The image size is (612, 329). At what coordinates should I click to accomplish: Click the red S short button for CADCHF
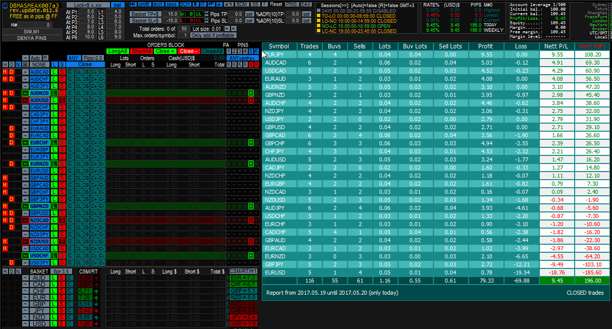(62, 107)
